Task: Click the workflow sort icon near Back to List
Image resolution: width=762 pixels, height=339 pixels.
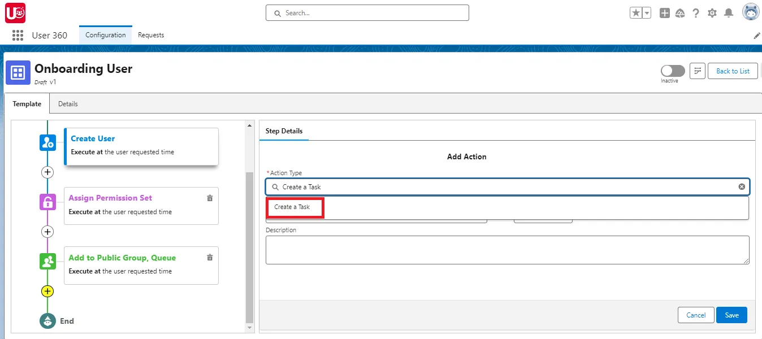Action: pos(697,71)
